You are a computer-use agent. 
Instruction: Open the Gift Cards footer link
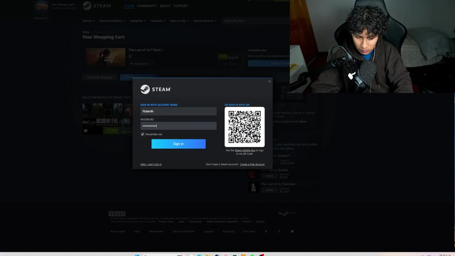(249, 231)
